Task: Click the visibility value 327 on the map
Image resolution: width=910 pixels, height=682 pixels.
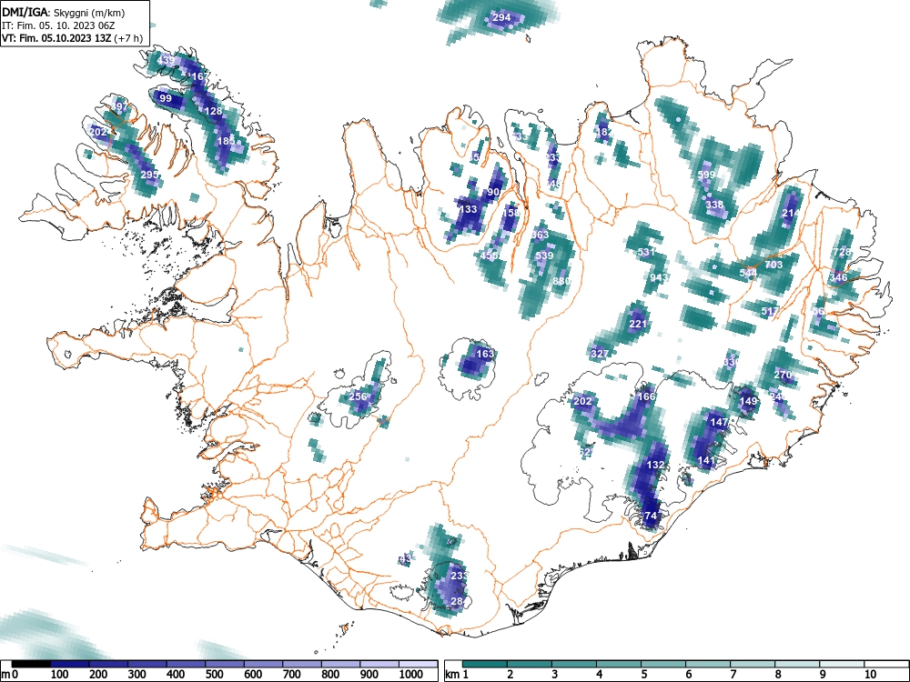Action: tap(600, 354)
